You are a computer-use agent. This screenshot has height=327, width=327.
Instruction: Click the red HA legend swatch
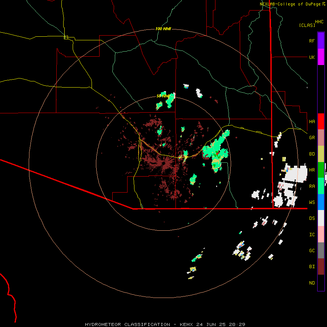(x=321, y=121)
